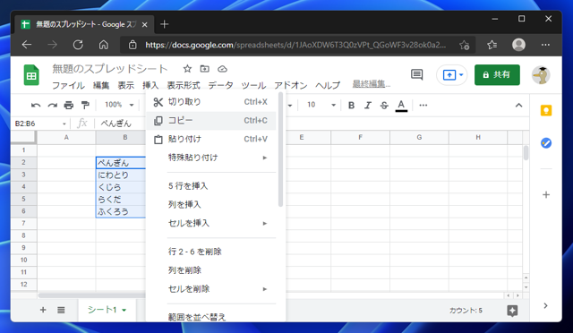Get add-ons with the plus icon
573x333 pixels.
546,194
